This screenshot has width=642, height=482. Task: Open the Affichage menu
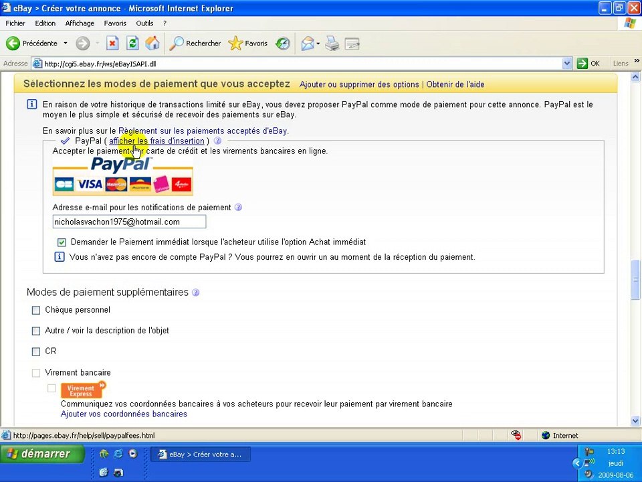tap(80, 23)
